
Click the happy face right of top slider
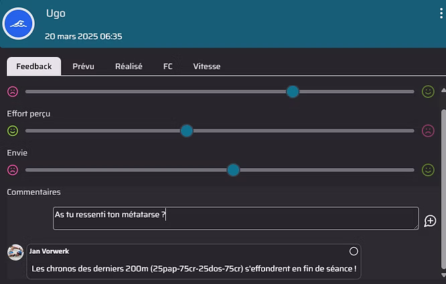(428, 92)
